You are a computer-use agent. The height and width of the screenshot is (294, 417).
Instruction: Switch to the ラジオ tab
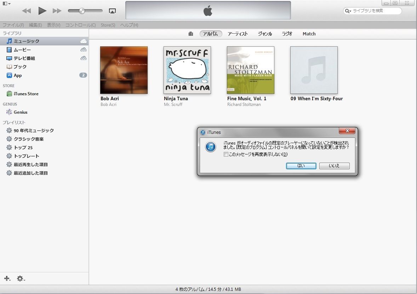[287, 34]
